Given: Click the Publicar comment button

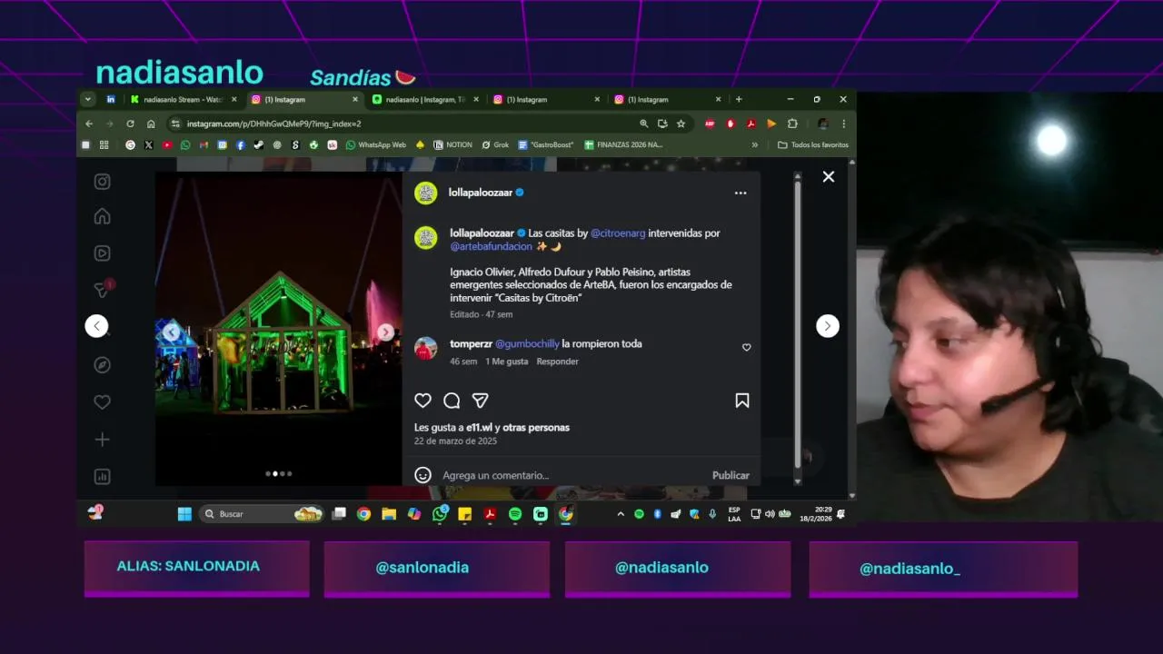Looking at the screenshot, I should tap(731, 475).
